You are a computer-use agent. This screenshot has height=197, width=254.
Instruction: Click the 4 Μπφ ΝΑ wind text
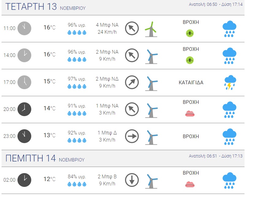click(x=107, y=25)
